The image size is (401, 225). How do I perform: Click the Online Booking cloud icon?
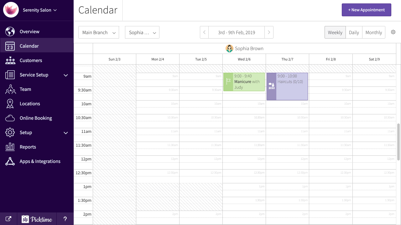pos(10,118)
